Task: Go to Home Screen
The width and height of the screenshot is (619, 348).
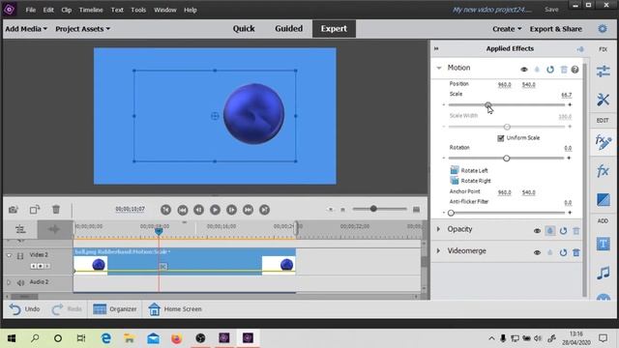Action: [x=175, y=309]
